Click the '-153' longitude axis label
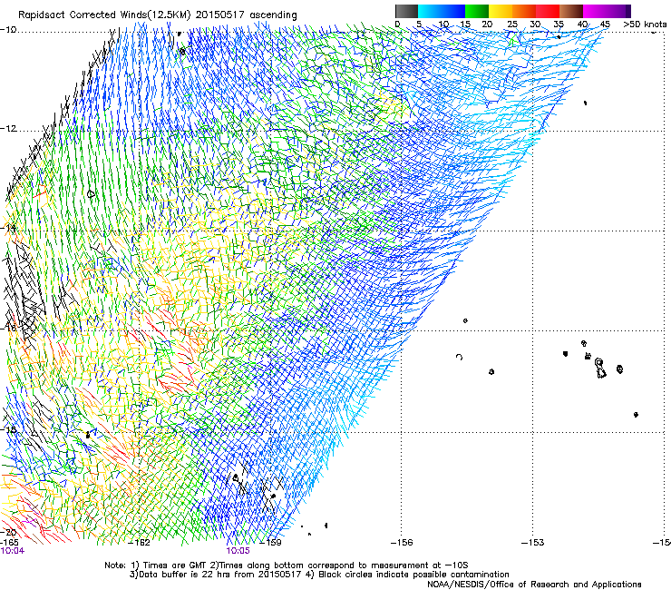Image resolution: width=671 pixels, height=590 pixels. tap(533, 543)
